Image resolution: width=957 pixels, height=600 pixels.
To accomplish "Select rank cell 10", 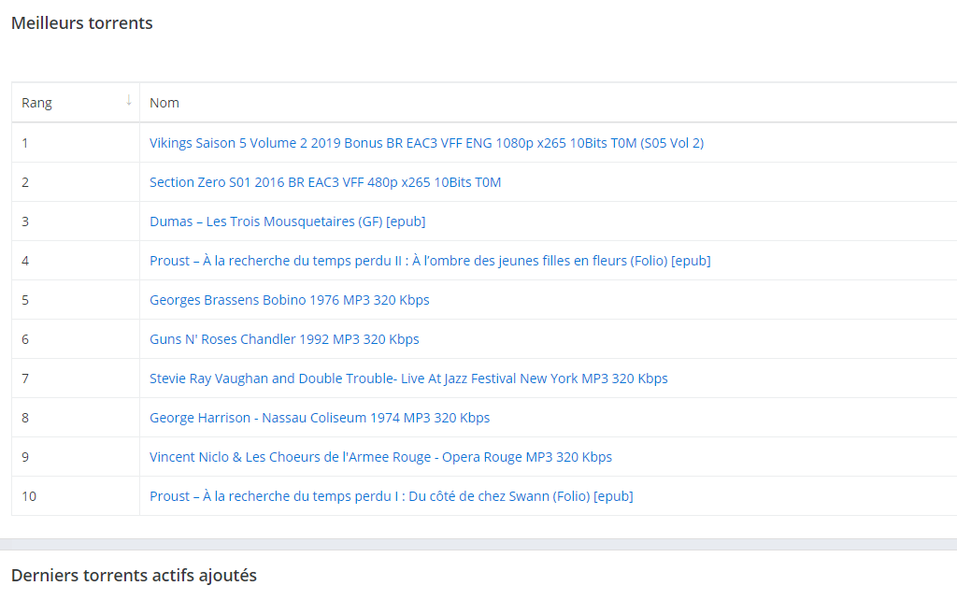I will [76, 496].
